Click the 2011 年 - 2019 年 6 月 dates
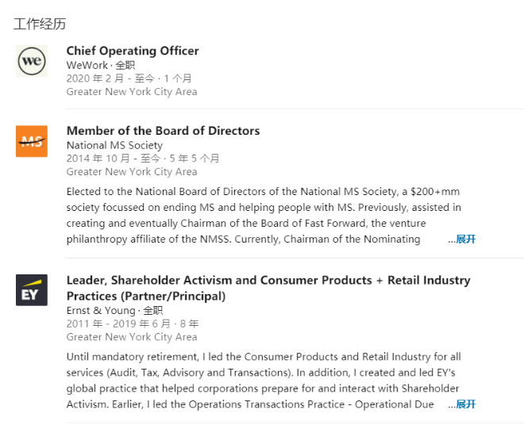524x425 pixels. [133, 324]
